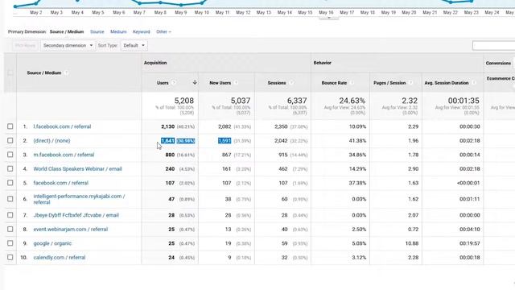The image size is (515, 290).
Task: Click total Sessions value 6,337
Action: coord(297,101)
